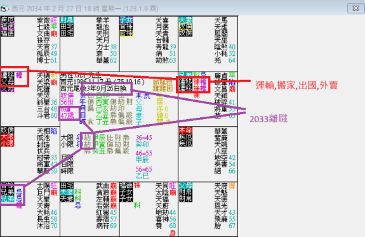Click the 天刑 star label

[x=103, y=34]
